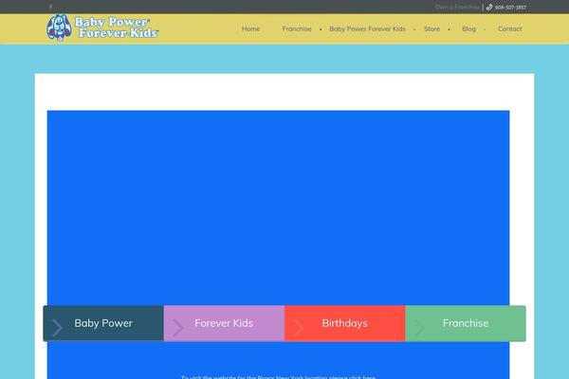
Task: Go to the Contact menu item
Action: (510, 28)
